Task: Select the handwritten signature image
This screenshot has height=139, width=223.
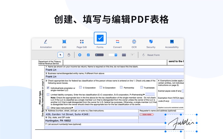Action: coord(181,123)
